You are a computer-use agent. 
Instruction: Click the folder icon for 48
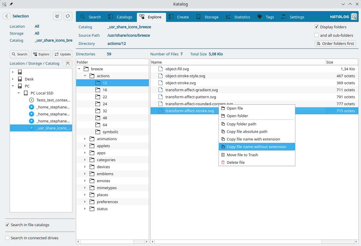(x=98, y=118)
